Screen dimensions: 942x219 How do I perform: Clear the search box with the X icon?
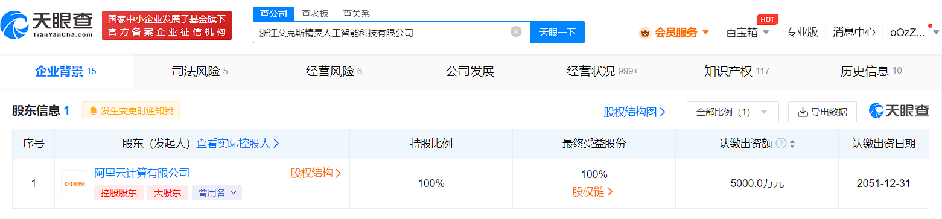coord(516,32)
